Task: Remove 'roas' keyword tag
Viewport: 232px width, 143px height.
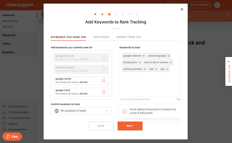Action: tap(156, 69)
